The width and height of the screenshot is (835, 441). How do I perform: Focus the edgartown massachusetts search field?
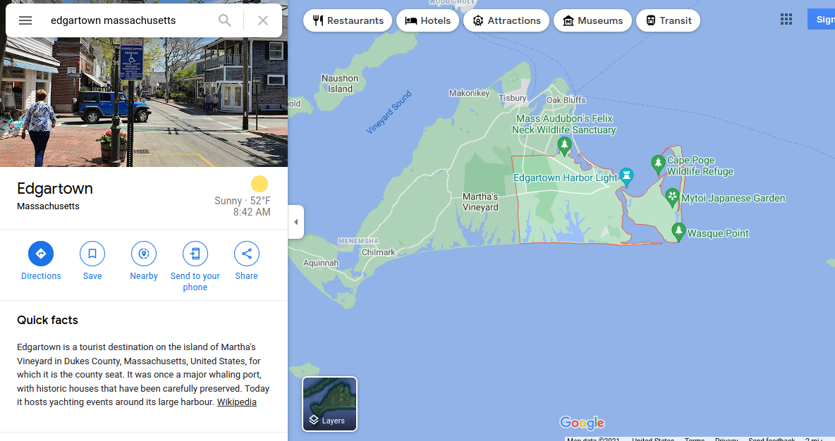(128, 20)
